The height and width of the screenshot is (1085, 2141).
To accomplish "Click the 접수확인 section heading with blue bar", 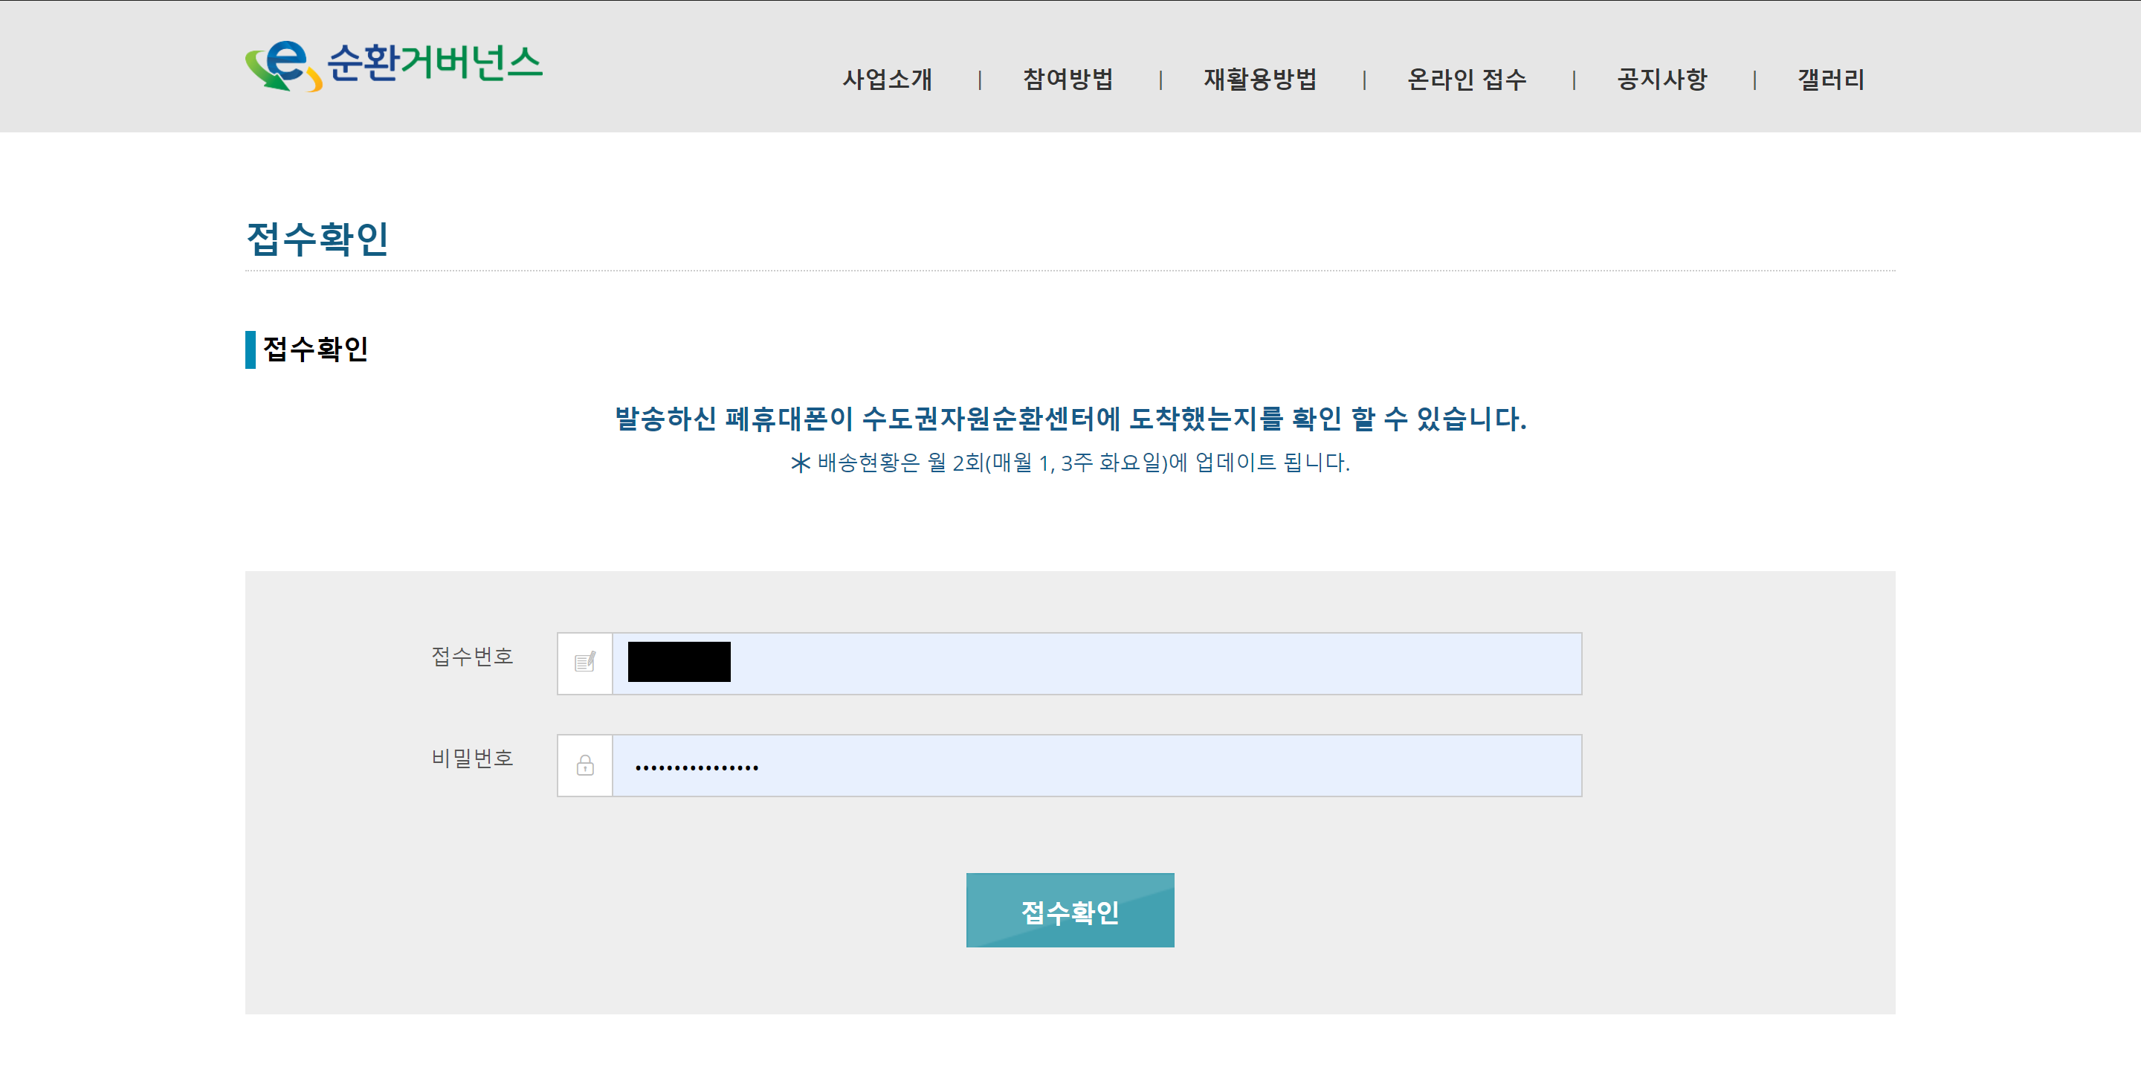I will click(x=315, y=348).
